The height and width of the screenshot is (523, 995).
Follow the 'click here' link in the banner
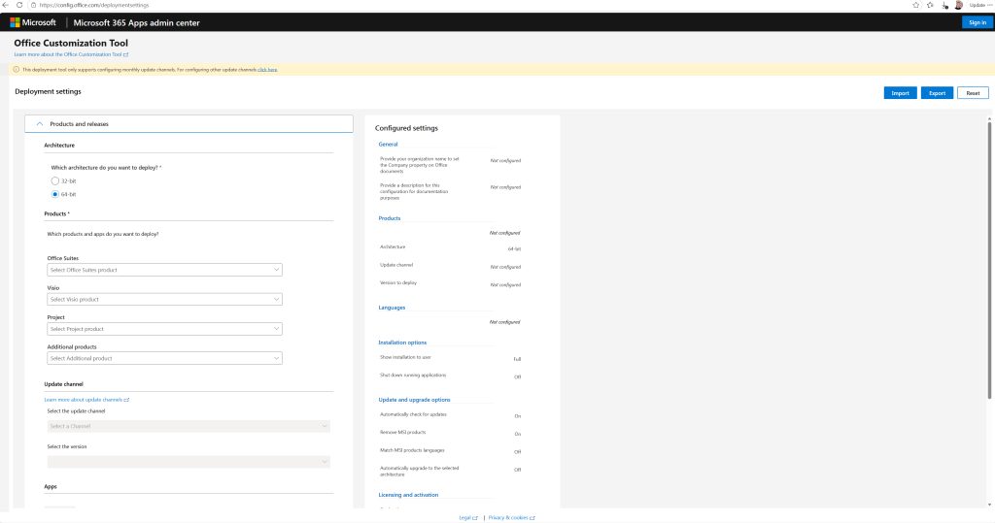click(x=267, y=70)
